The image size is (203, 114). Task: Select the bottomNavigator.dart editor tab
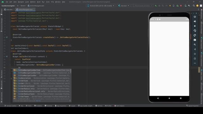pos(25,9)
